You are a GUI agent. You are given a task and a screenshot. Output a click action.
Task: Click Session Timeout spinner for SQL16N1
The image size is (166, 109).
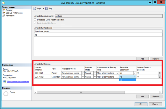159,73
